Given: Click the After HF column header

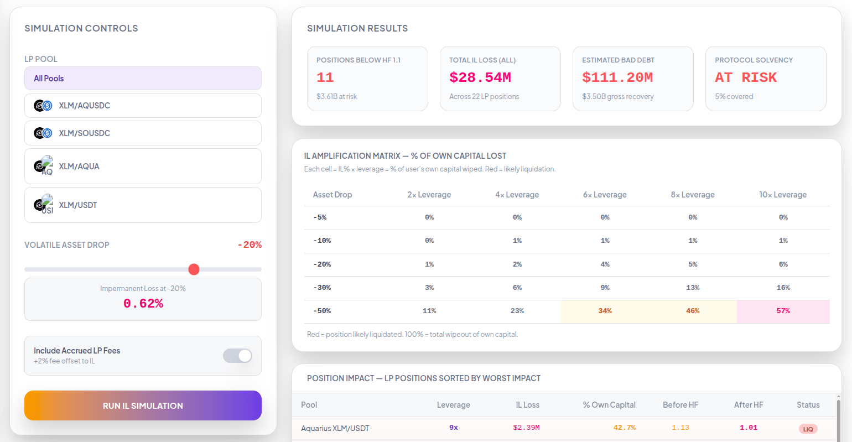Looking at the screenshot, I should (x=749, y=405).
